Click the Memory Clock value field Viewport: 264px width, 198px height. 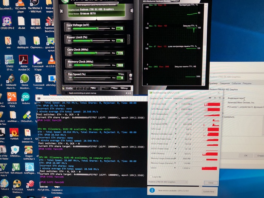[120, 66]
